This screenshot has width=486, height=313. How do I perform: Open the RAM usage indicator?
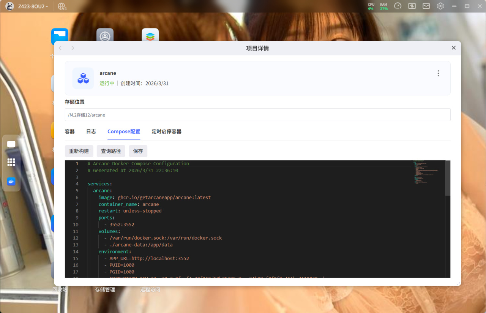[x=384, y=6]
